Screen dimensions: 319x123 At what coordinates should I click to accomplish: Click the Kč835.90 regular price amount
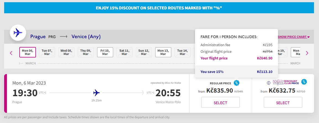coord(219,90)
